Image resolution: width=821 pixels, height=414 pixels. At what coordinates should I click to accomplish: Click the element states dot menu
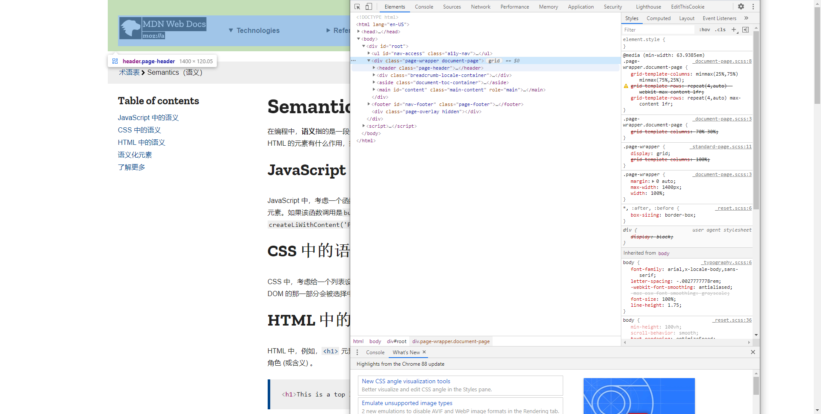[354, 61]
